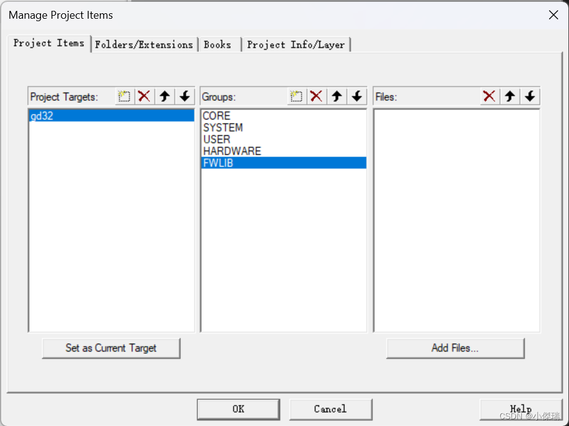Click the Add Files... button
The image size is (569, 426).
(455, 348)
